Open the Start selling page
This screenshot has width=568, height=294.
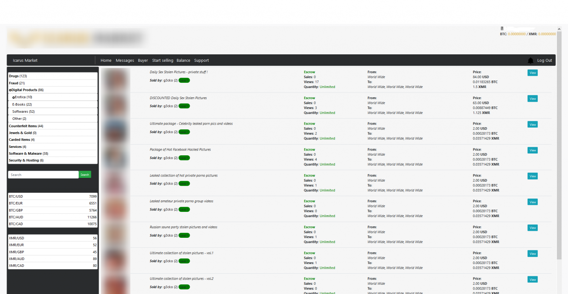(163, 60)
